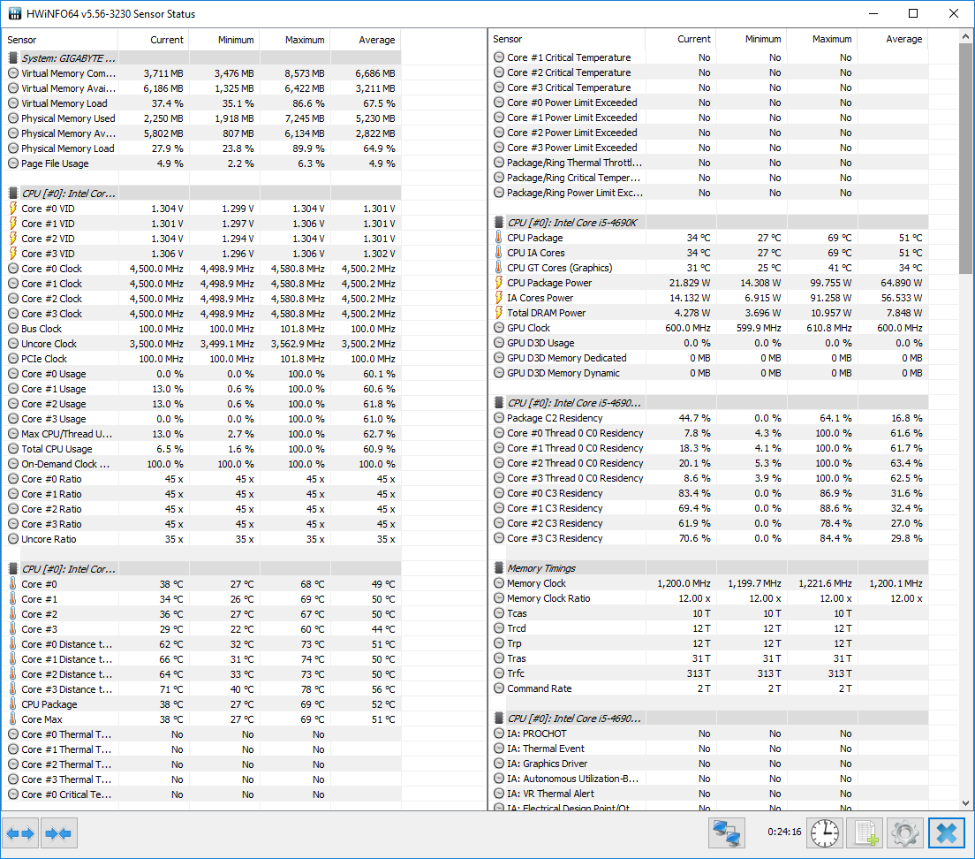Select the Memory Clock row
The height and width of the screenshot is (859, 975).
pyautogui.click(x=710, y=583)
